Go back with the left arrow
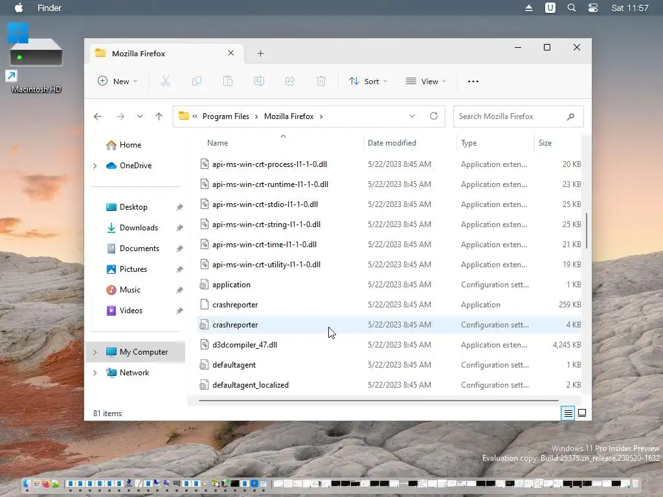 coord(98,116)
